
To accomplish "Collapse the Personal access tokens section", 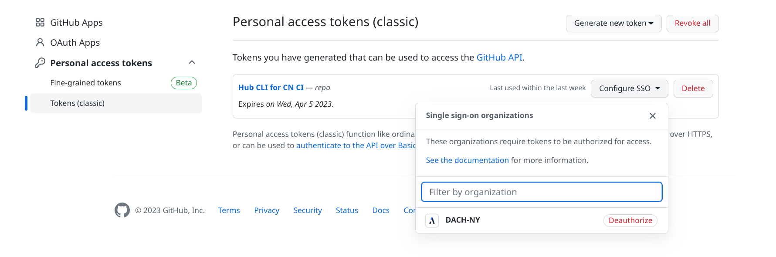I will click(x=192, y=62).
